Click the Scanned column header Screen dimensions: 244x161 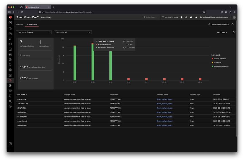tap(217, 95)
